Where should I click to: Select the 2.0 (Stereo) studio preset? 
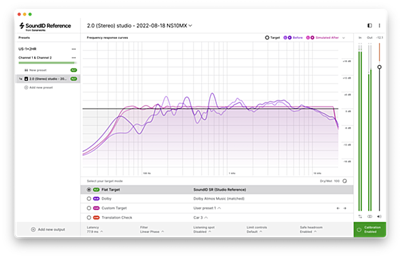tap(48, 79)
